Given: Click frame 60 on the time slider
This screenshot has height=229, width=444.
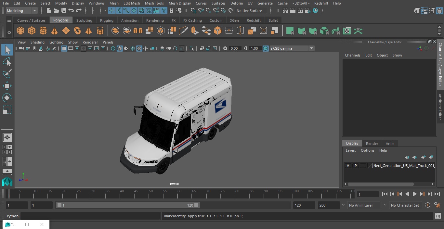Looking at the screenshot, I should [179, 194].
